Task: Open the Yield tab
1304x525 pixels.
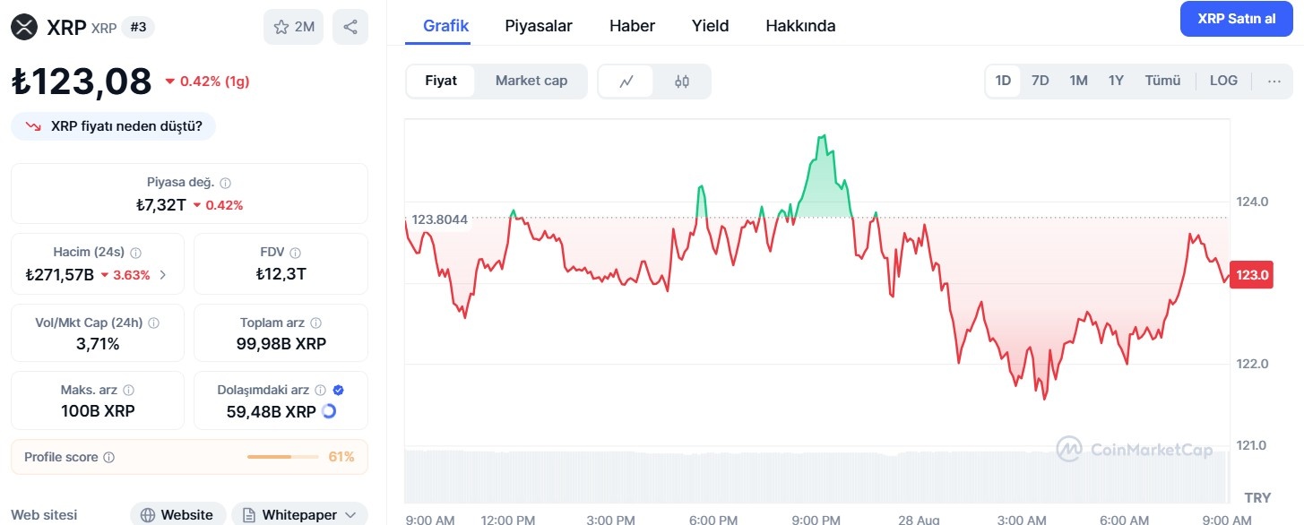Action: tap(710, 26)
